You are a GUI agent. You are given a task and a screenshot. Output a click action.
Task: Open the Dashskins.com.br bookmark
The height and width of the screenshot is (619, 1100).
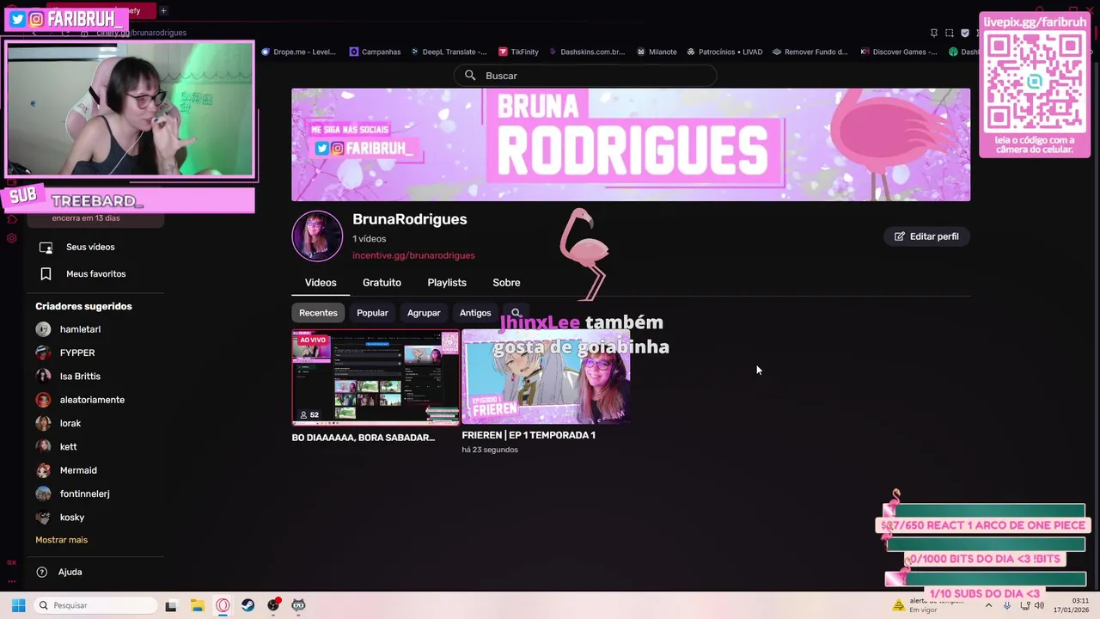point(586,52)
